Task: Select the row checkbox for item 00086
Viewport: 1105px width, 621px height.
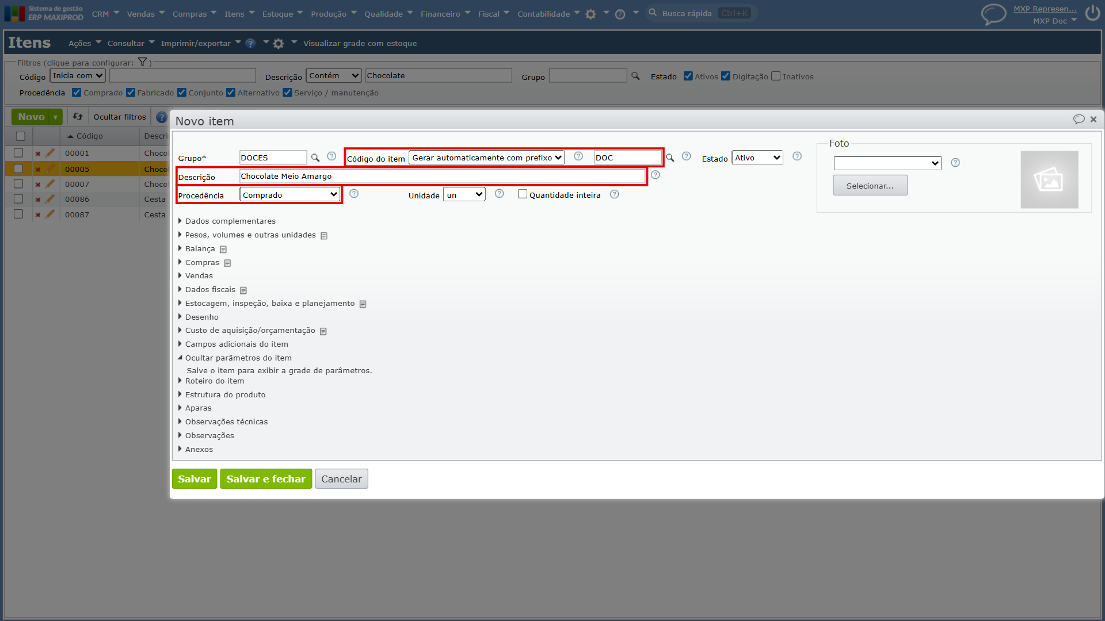Action: [18, 199]
